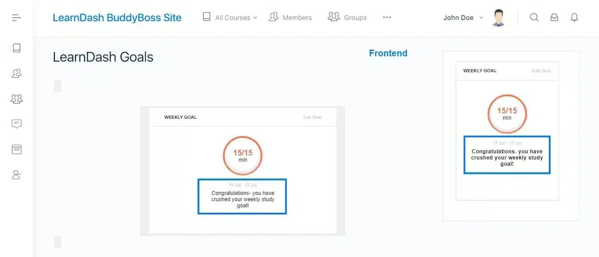Click Edit Goal in the right sidebar widget
Screen dimensions: 599x257
[541, 71]
